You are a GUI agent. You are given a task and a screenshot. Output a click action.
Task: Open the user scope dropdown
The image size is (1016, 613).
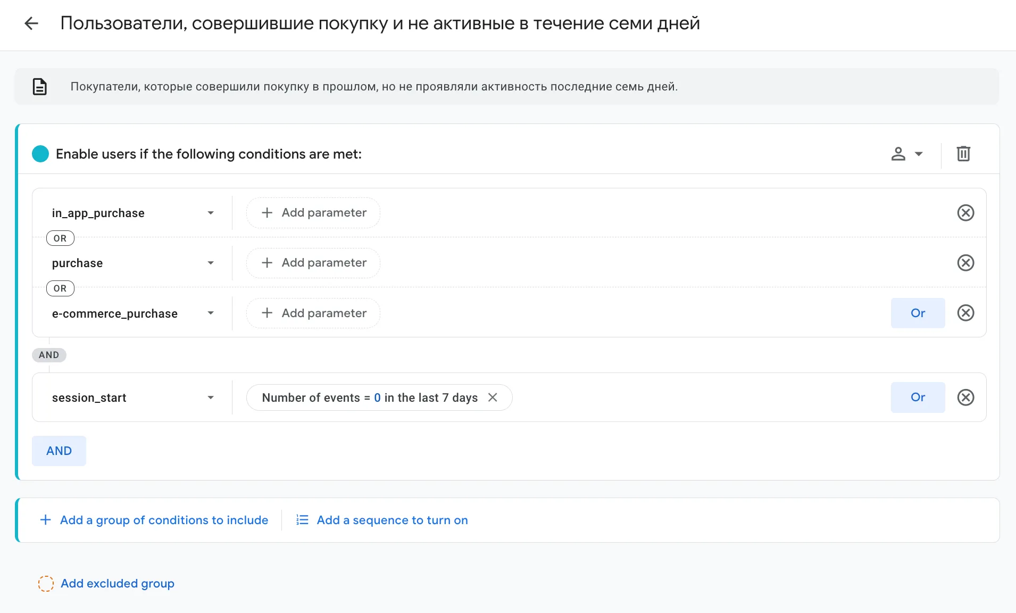(907, 154)
